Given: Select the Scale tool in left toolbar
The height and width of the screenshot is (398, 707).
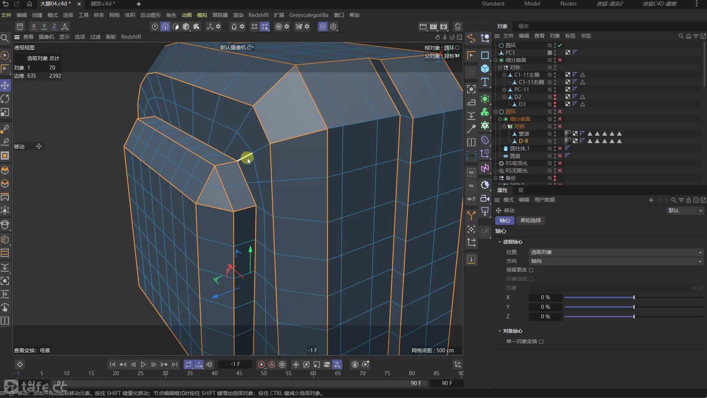Looking at the screenshot, I should tap(5, 112).
